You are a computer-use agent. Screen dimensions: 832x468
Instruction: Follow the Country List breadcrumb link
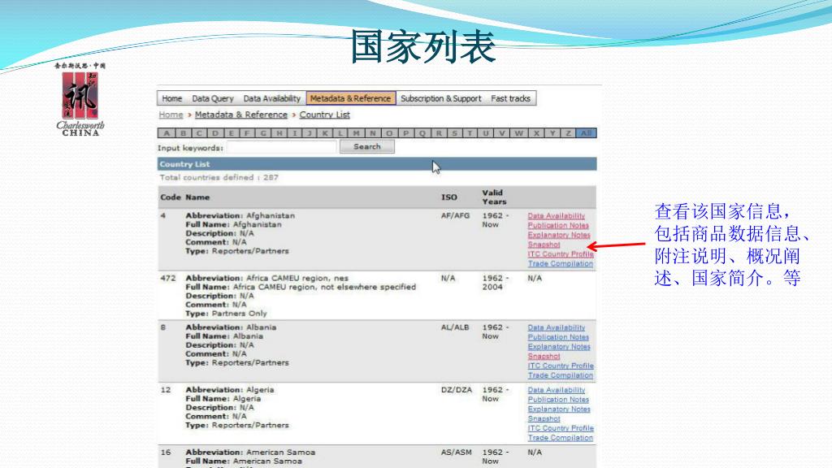pyautogui.click(x=325, y=115)
